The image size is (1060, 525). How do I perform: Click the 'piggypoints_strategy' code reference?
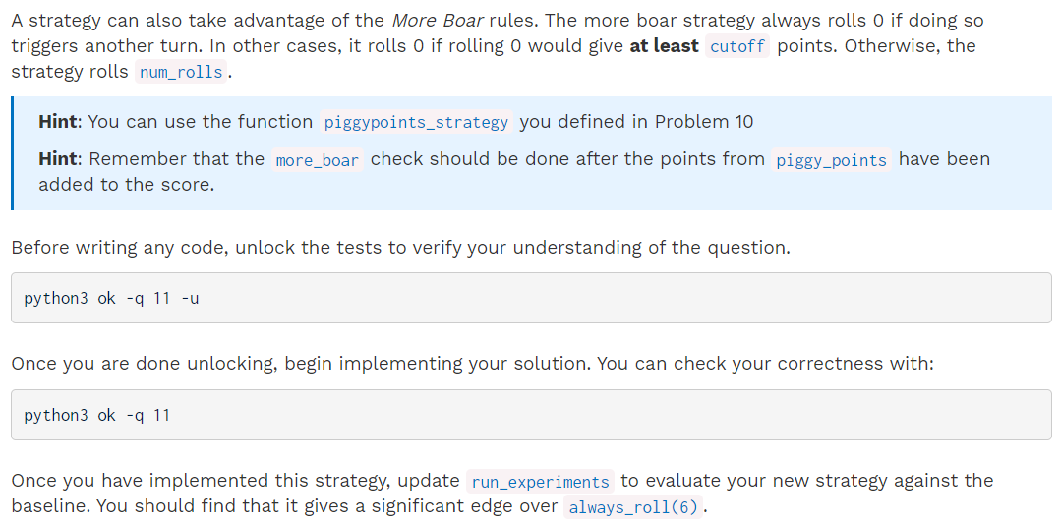click(416, 122)
